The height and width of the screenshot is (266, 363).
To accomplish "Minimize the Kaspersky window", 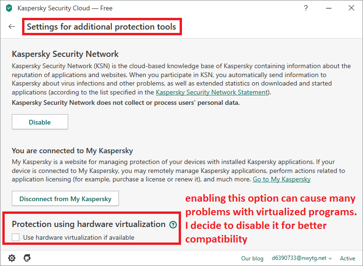I will coord(329,8).
